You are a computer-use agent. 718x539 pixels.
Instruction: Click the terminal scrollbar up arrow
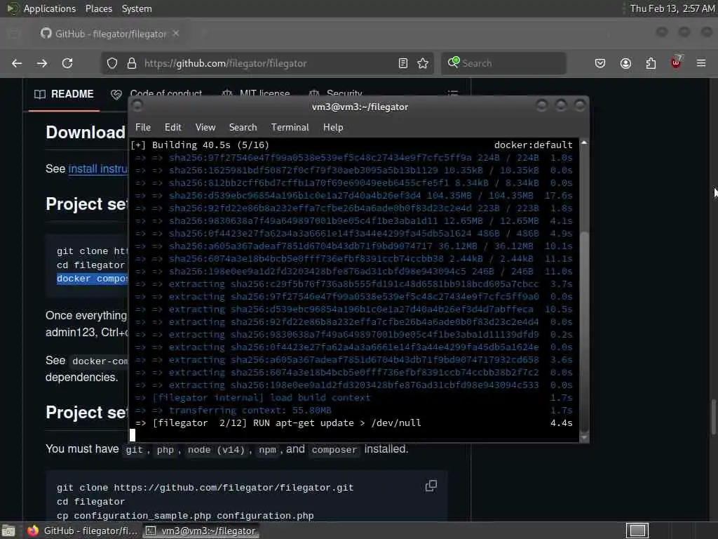coord(584,143)
